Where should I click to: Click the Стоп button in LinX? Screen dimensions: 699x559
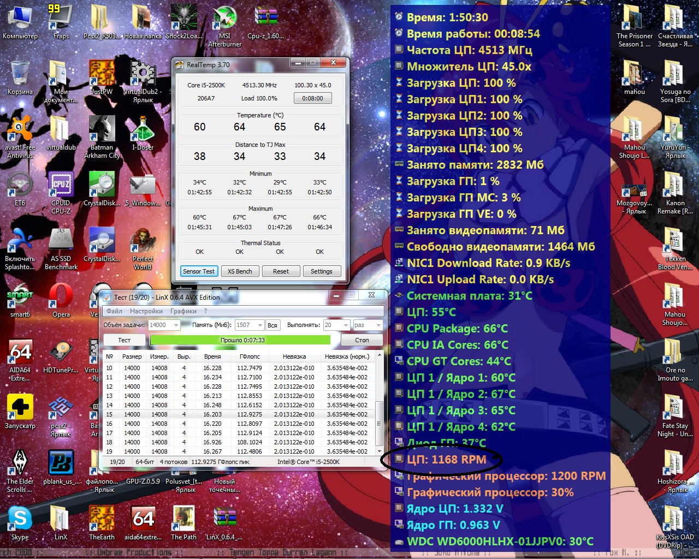click(x=362, y=340)
